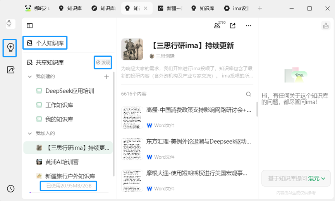Select 新疆旅行户外知识库 knowledge base

pos(68,176)
